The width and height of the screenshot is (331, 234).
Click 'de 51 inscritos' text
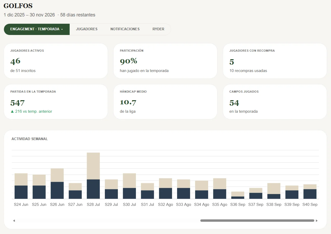click(x=23, y=71)
